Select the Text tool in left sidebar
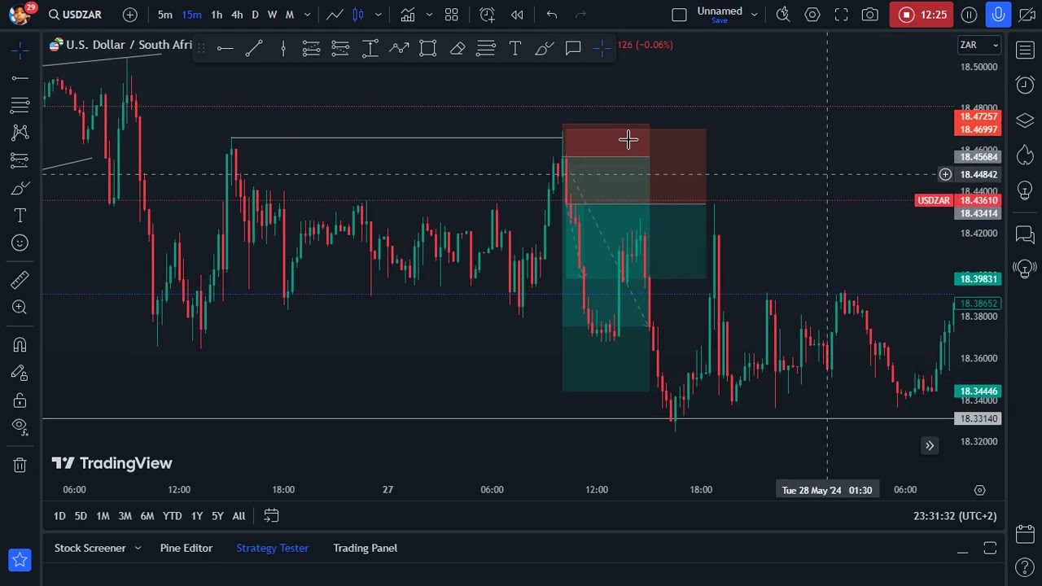Image resolution: width=1042 pixels, height=586 pixels. [x=20, y=216]
